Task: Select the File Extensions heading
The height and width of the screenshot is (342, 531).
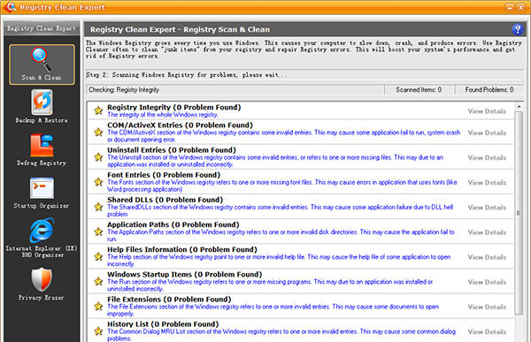Action: (169, 300)
